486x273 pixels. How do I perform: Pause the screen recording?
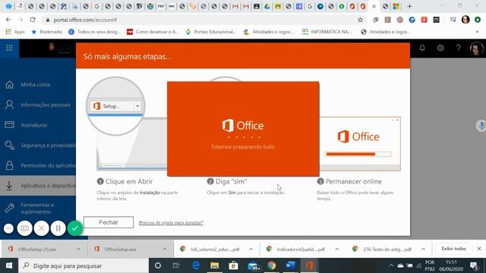[x=58, y=228]
